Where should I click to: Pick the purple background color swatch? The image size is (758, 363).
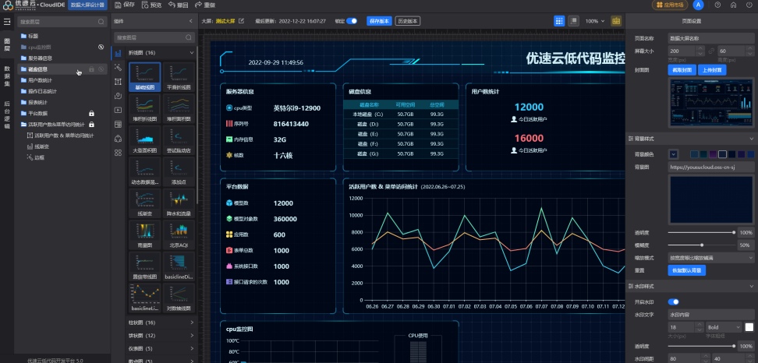point(713,154)
